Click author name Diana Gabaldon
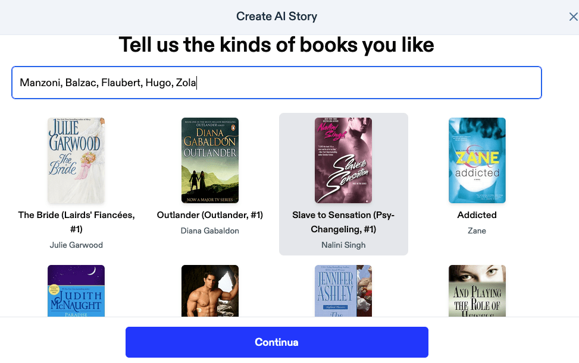Image resolution: width=579 pixels, height=363 pixels. click(x=210, y=231)
